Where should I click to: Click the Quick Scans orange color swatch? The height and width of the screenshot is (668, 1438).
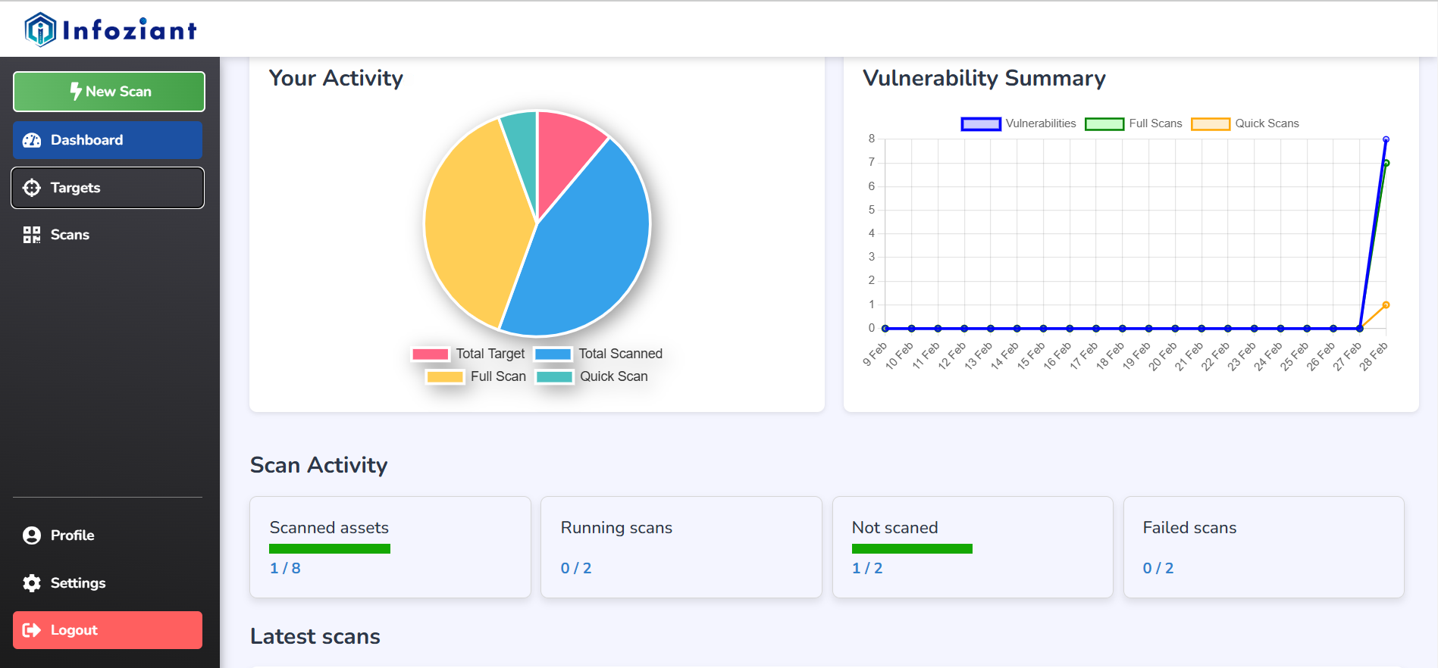click(1210, 123)
